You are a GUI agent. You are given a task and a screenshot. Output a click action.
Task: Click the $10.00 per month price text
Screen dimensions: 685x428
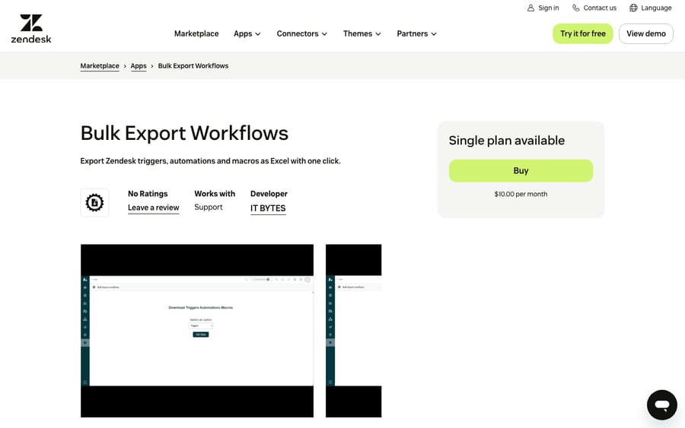pos(521,194)
